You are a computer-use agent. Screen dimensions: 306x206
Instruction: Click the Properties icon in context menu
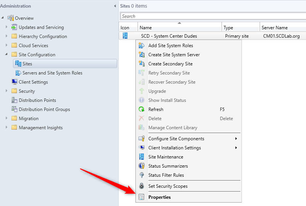click(x=142, y=197)
